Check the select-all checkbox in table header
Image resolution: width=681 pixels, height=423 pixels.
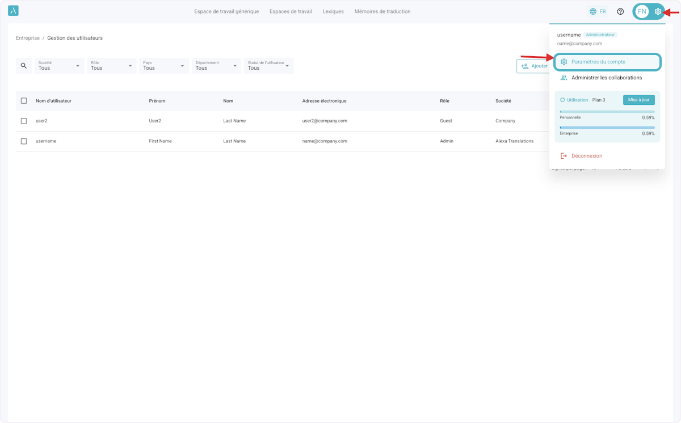click(24, 101)
